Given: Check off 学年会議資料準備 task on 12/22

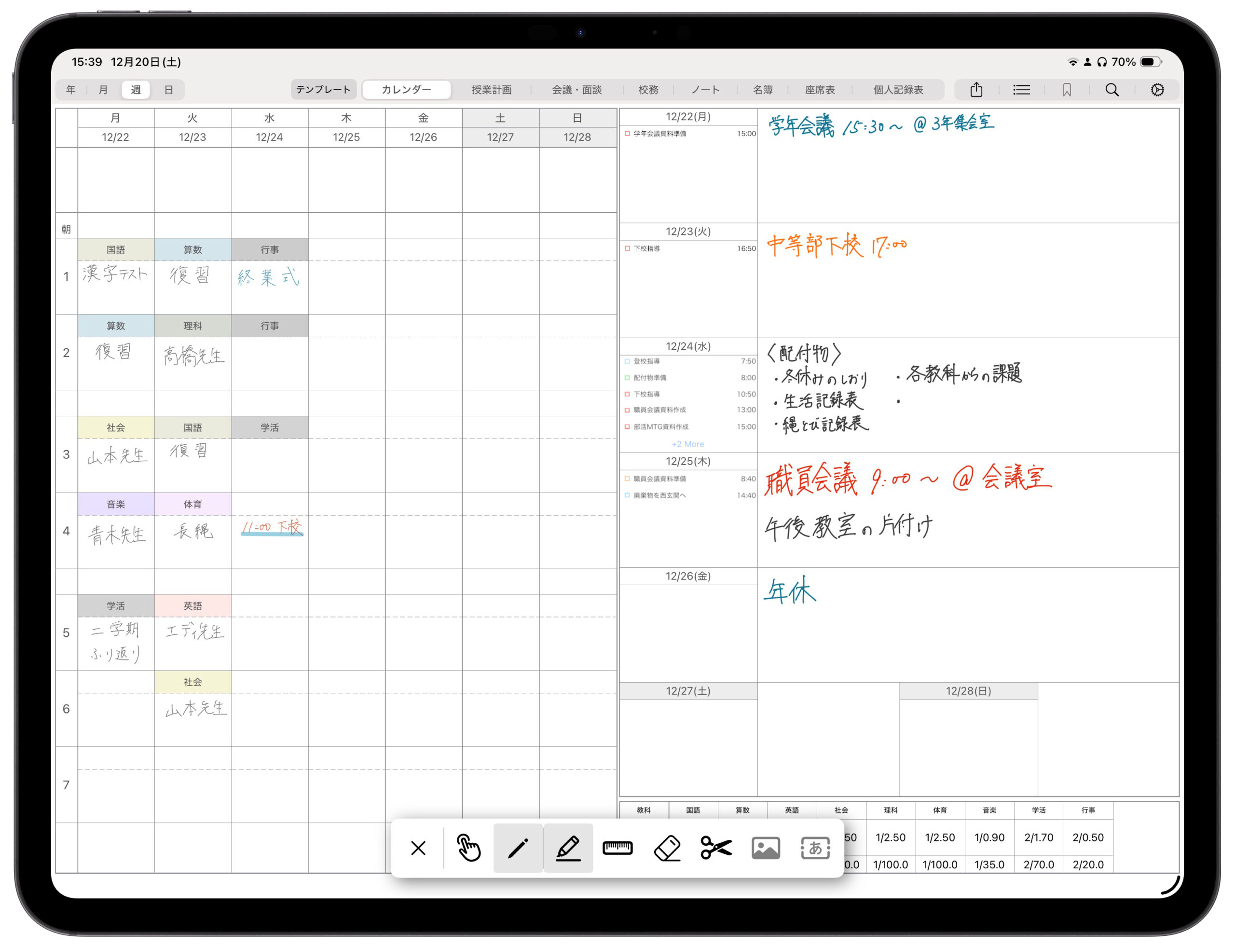Looking at the screenshot, I should [627, 134].
